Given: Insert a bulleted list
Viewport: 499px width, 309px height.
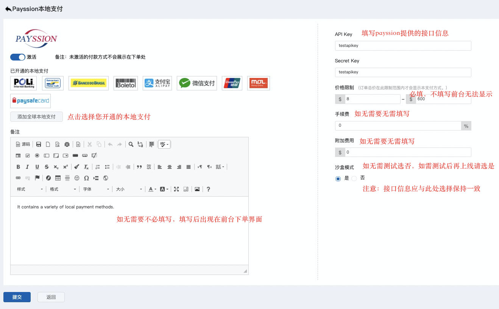Looking at the screenshot, I should (x=107, y=167).
